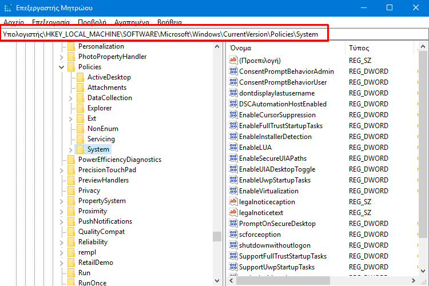Expand the Reliability node
The width and height of the screenshot is (429, 286).
[x=62, y=243]
